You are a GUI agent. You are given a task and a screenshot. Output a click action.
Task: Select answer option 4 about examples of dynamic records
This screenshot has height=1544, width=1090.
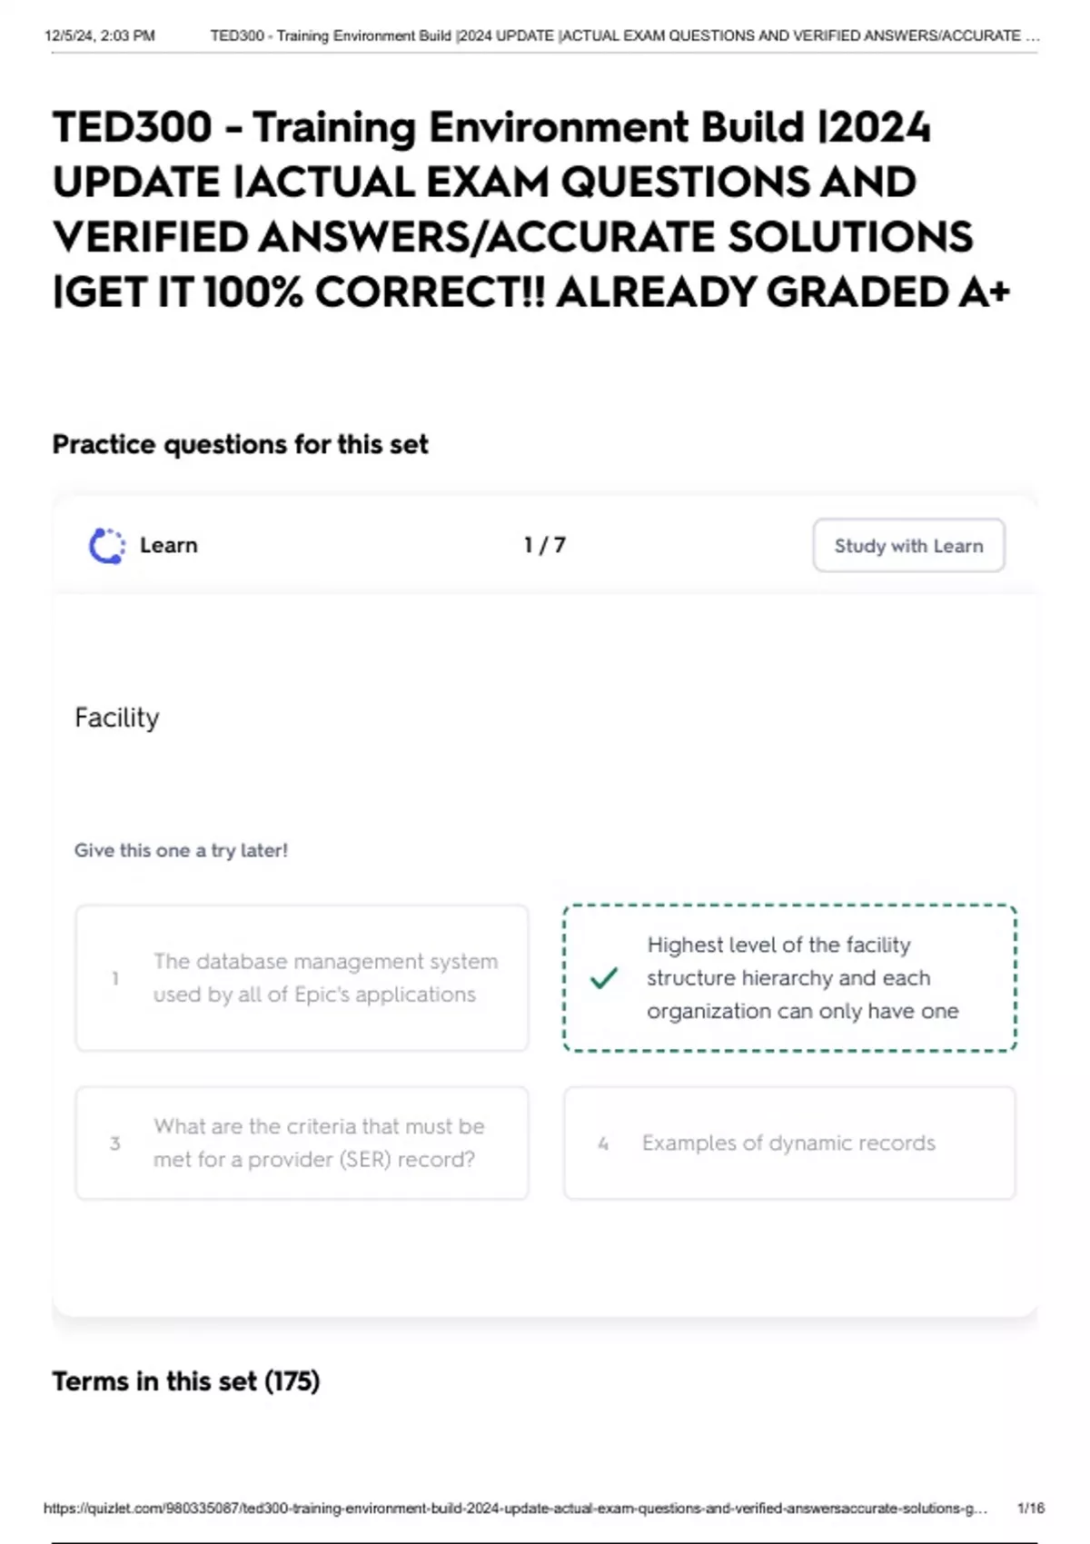point(788,1143)
